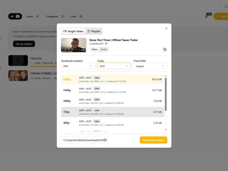Open the Frame Rate Highest dropdown
This screenshot has width=228, height=171.
click(x=150, y=66)
